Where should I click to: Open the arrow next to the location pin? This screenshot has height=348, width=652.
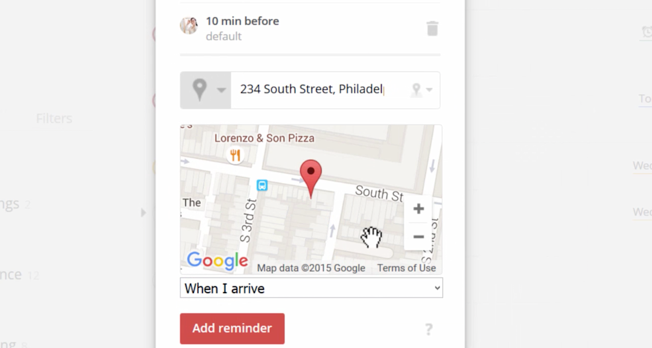tap(221, 90)
